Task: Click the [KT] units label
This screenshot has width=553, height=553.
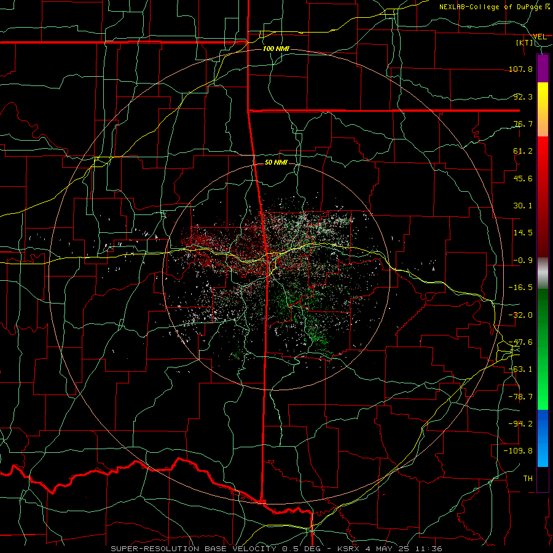Action: coord(525,42)
